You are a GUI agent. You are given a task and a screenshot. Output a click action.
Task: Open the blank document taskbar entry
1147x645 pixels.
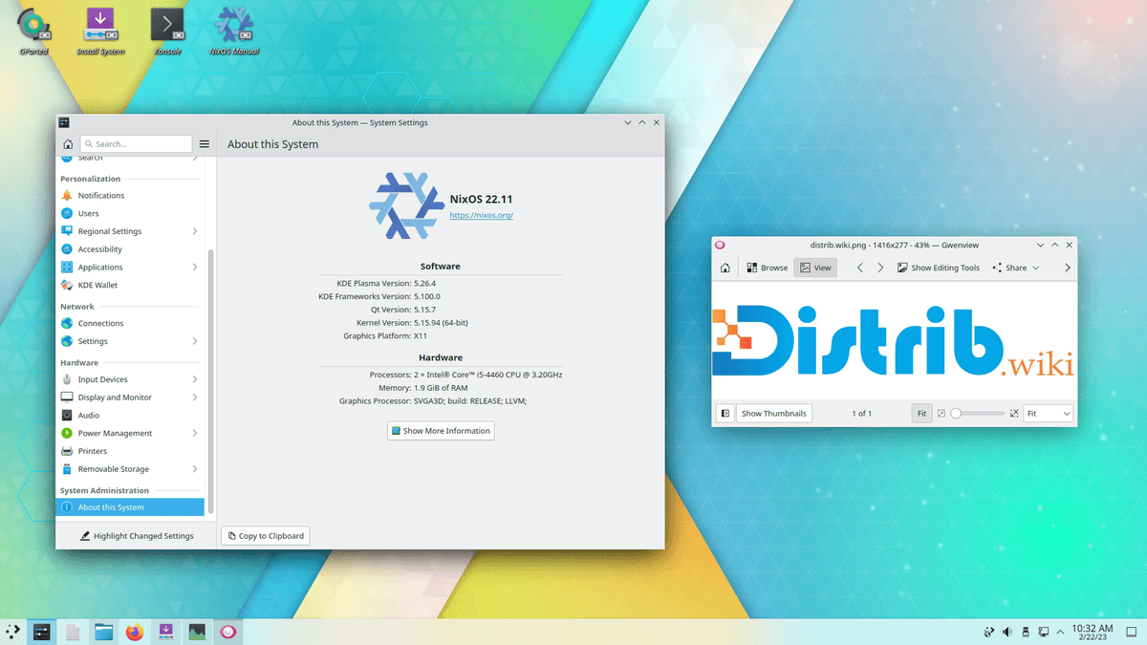tap(73, 631)
